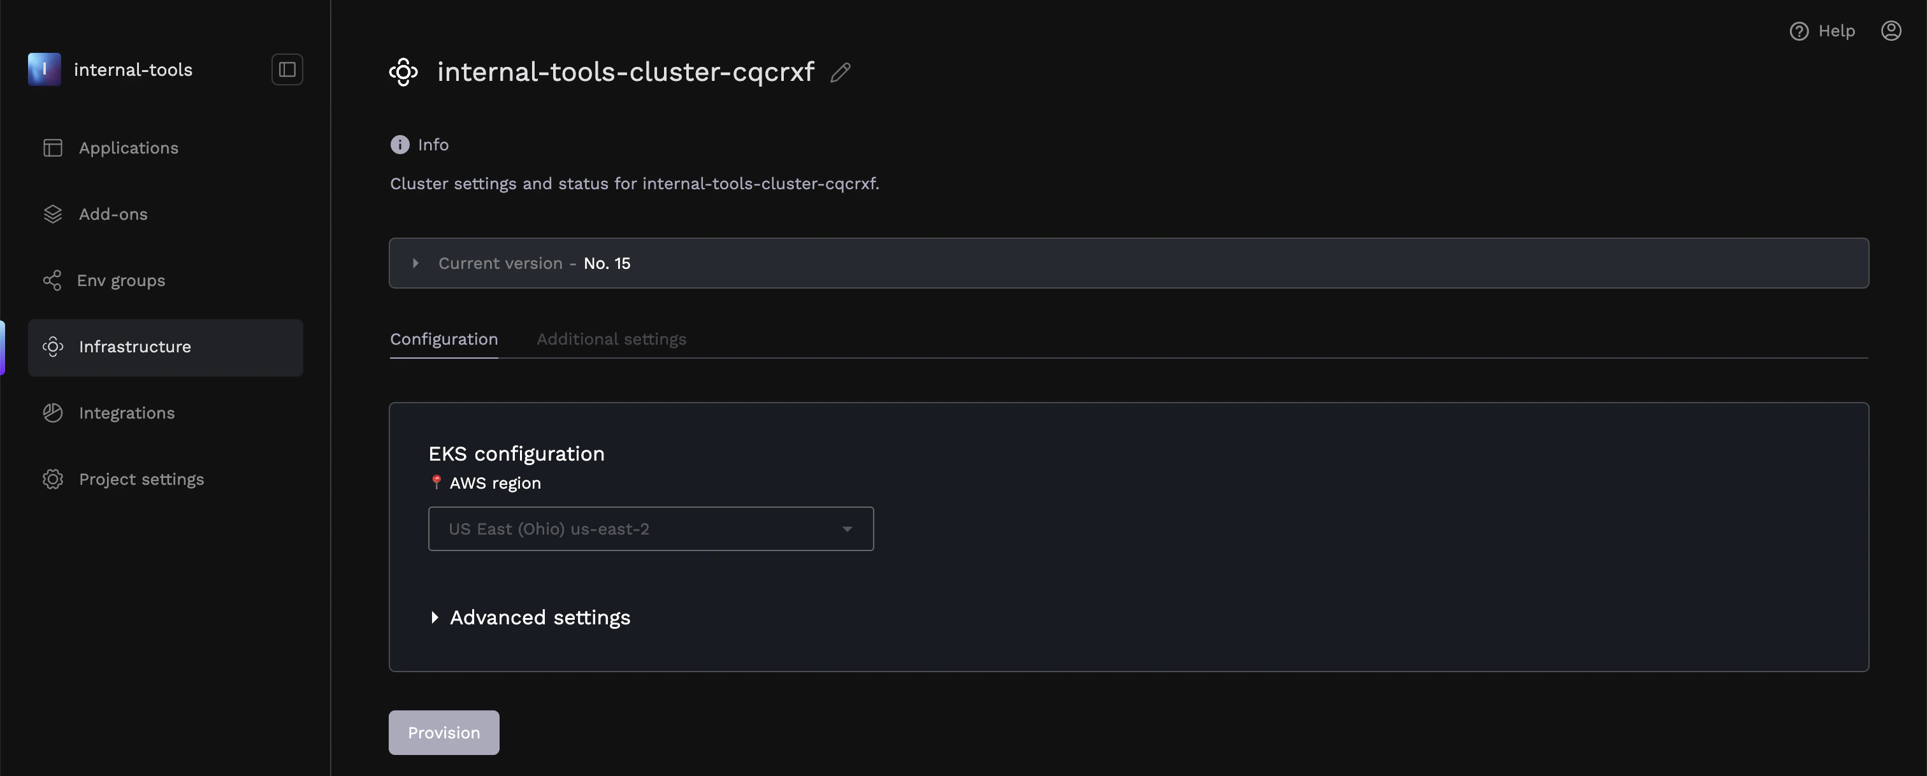Select the Add-ons sidebar icon
Image resolution: width=1927 pixels, height=776 pixels.
(52, 214)
